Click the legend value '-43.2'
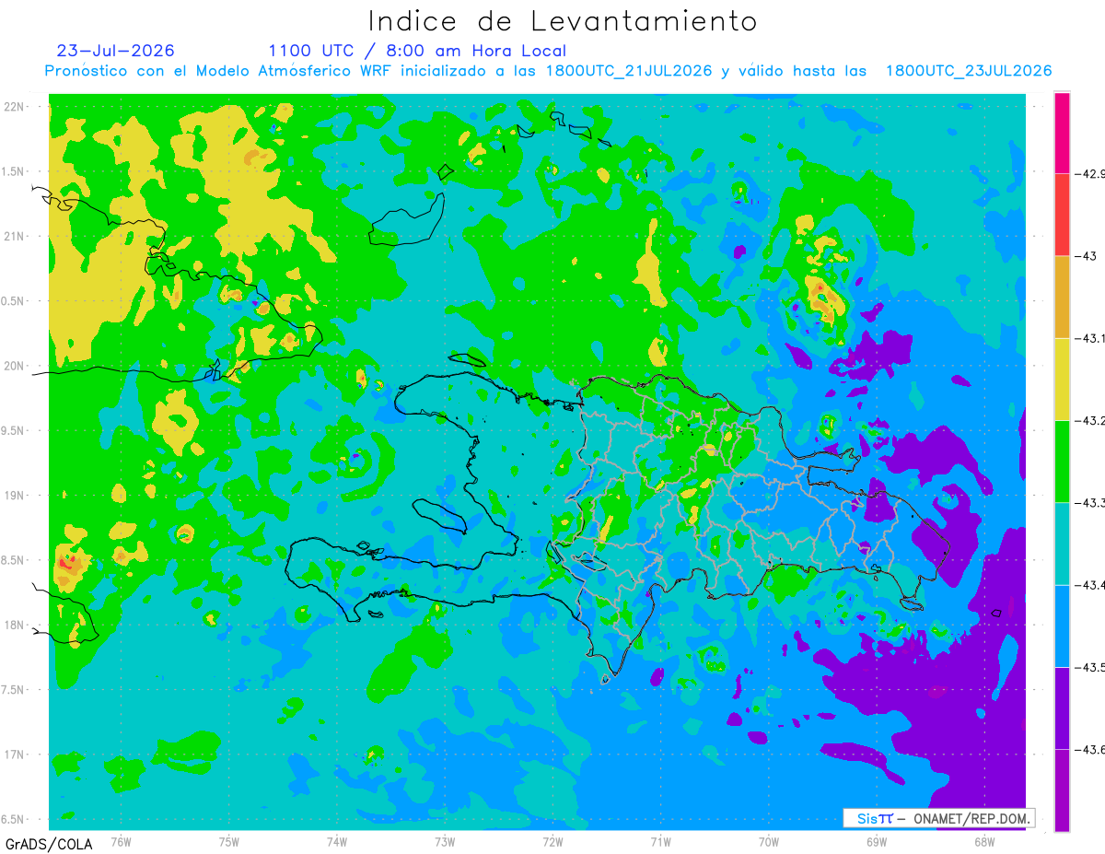 (1089, 420)
